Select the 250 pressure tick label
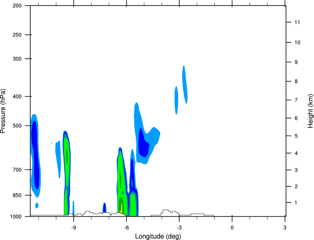The width and height of the screenshot is (314, 240). pyautogui.click(x=17, y=35)
